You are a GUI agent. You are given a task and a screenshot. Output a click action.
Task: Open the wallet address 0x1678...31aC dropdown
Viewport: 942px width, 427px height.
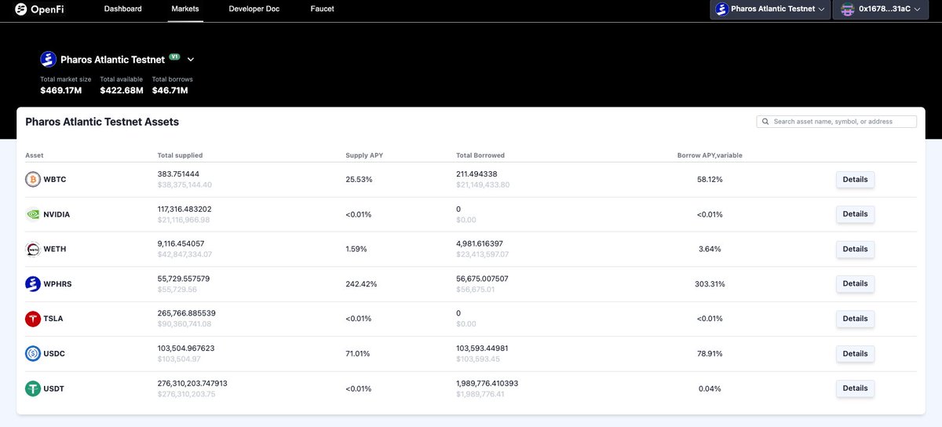(880, 9)
